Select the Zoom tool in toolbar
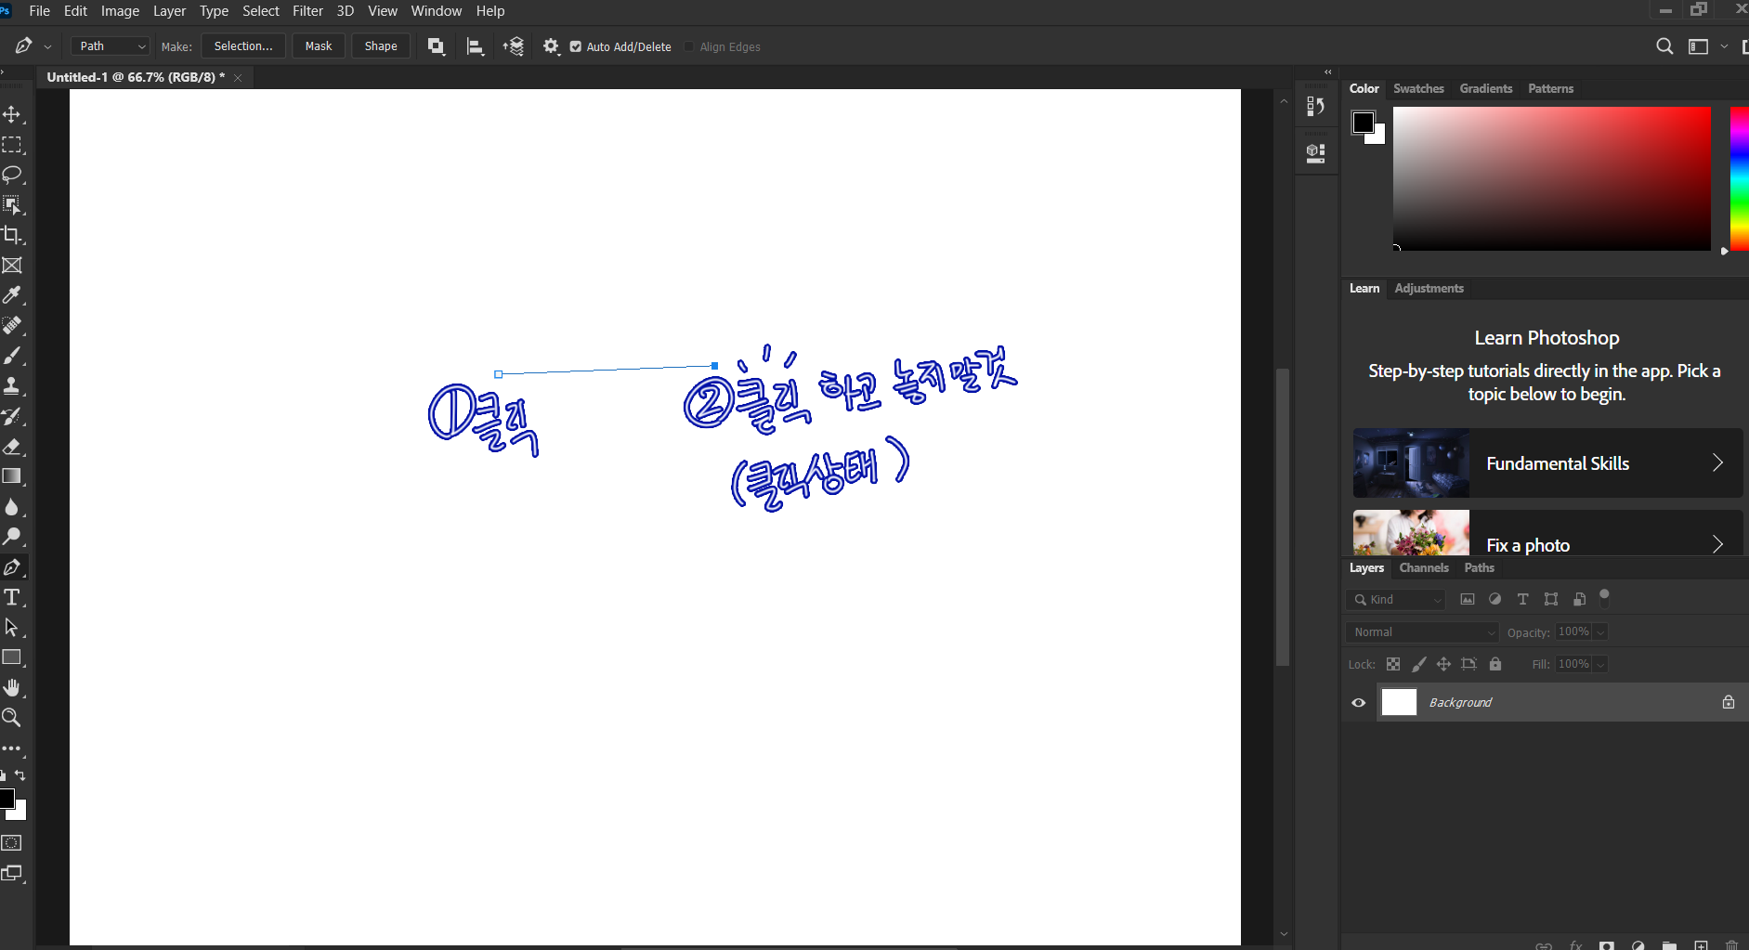The height and width of the screenshot is (950, 1749). pos(12,717)
